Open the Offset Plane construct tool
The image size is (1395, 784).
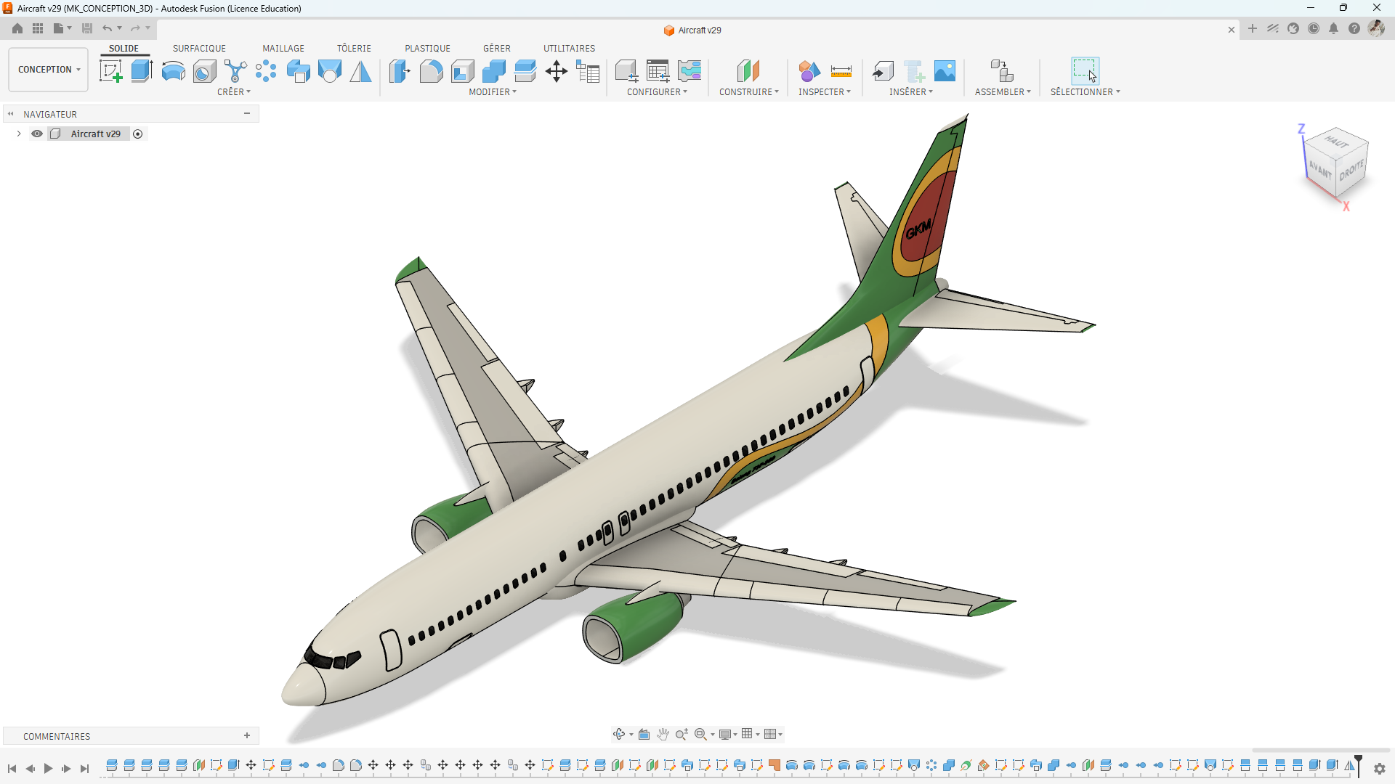748,71
